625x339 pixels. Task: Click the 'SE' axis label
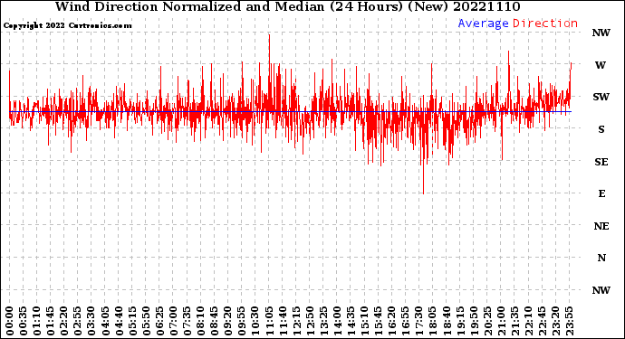(601, 162)
